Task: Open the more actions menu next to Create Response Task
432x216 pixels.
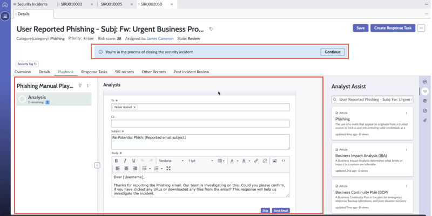Action: 421,28
